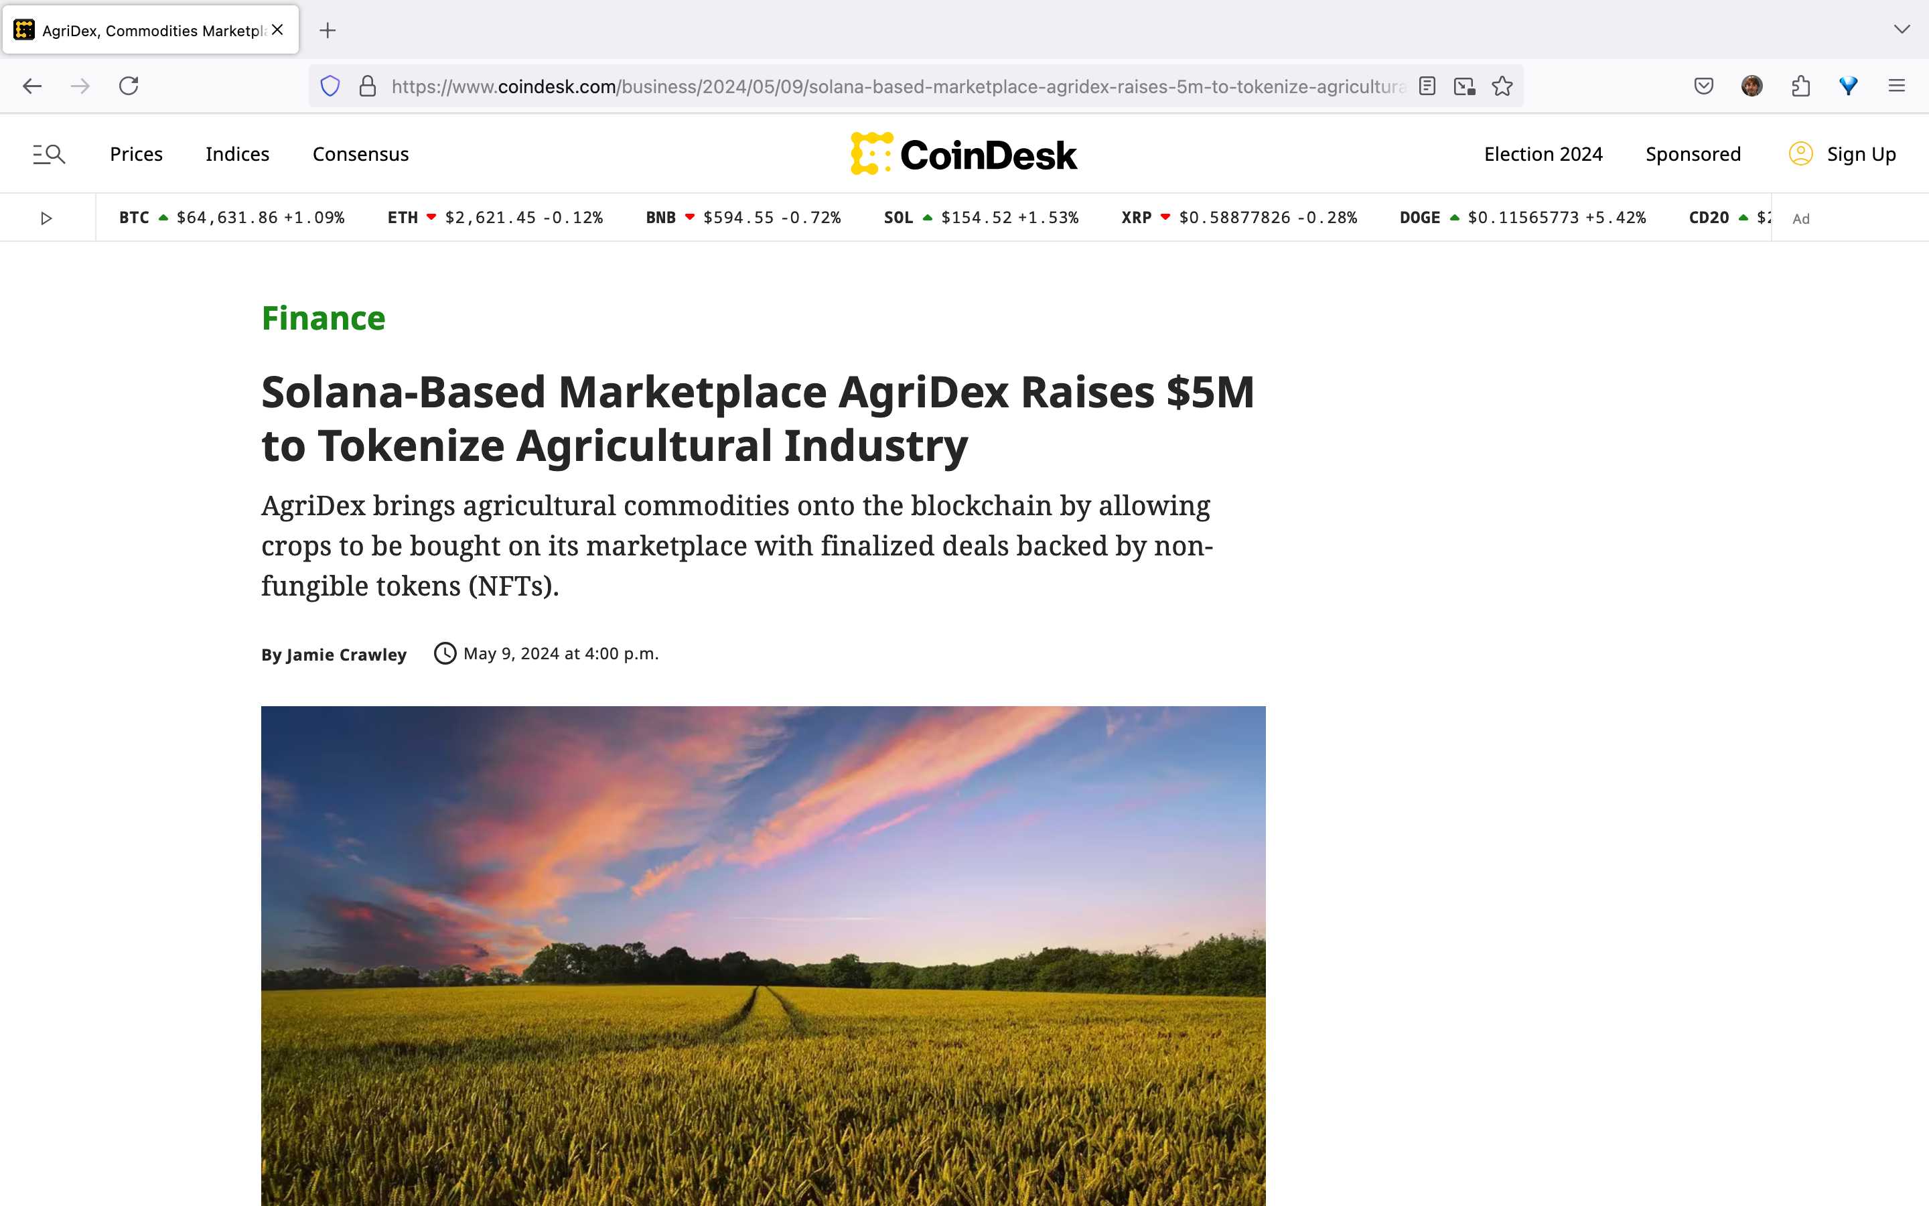Go back to previous page
Screen dimensions: 1929x1206
[x=32, y=86]
